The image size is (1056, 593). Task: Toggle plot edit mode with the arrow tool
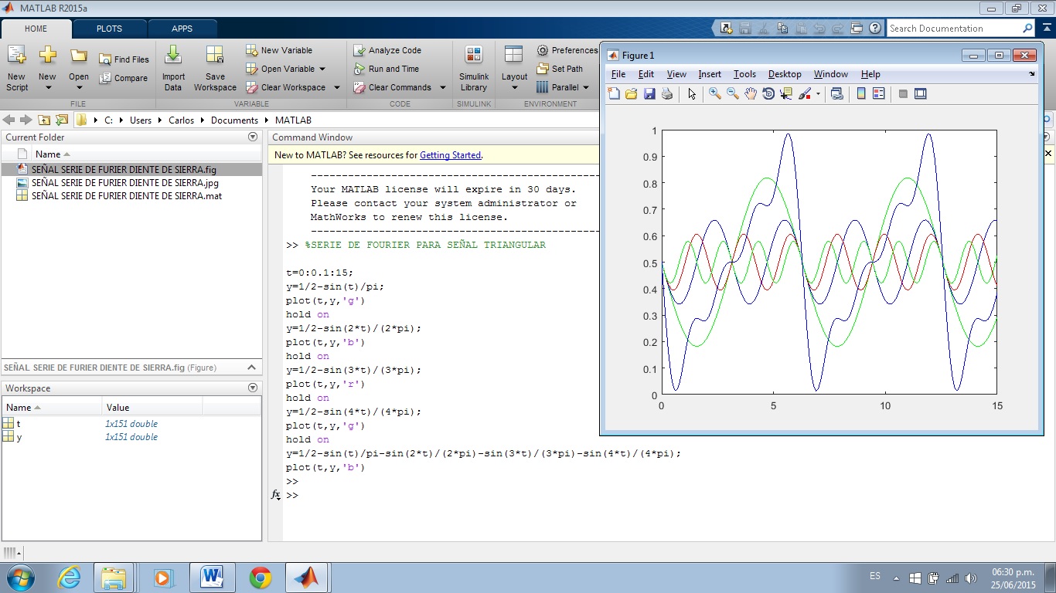click(692, 93)
